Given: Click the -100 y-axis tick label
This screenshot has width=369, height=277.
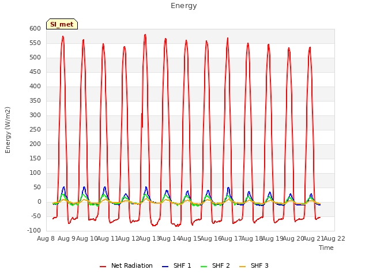Looking at the screenshot, I should click(x=34, y=231).
